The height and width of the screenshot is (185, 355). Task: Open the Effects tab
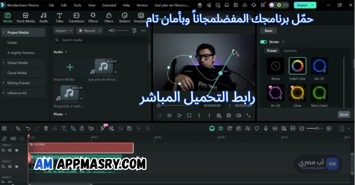[x=93, y=18]
